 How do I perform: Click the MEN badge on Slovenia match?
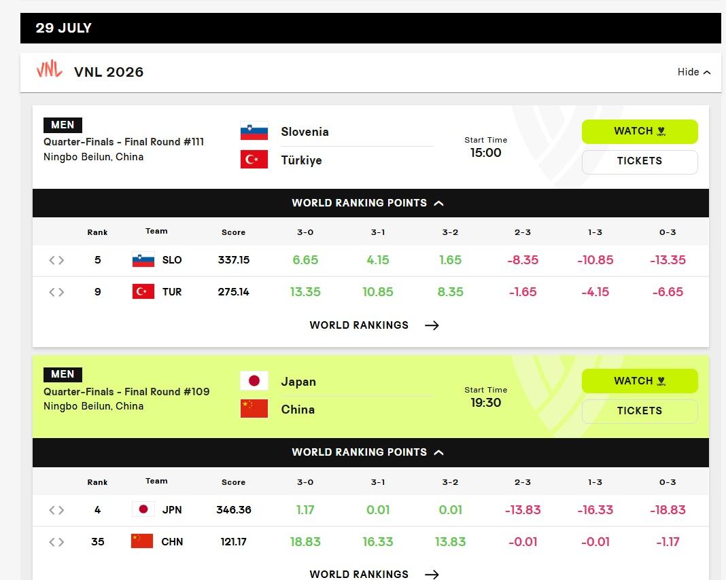tap(63, 125)
